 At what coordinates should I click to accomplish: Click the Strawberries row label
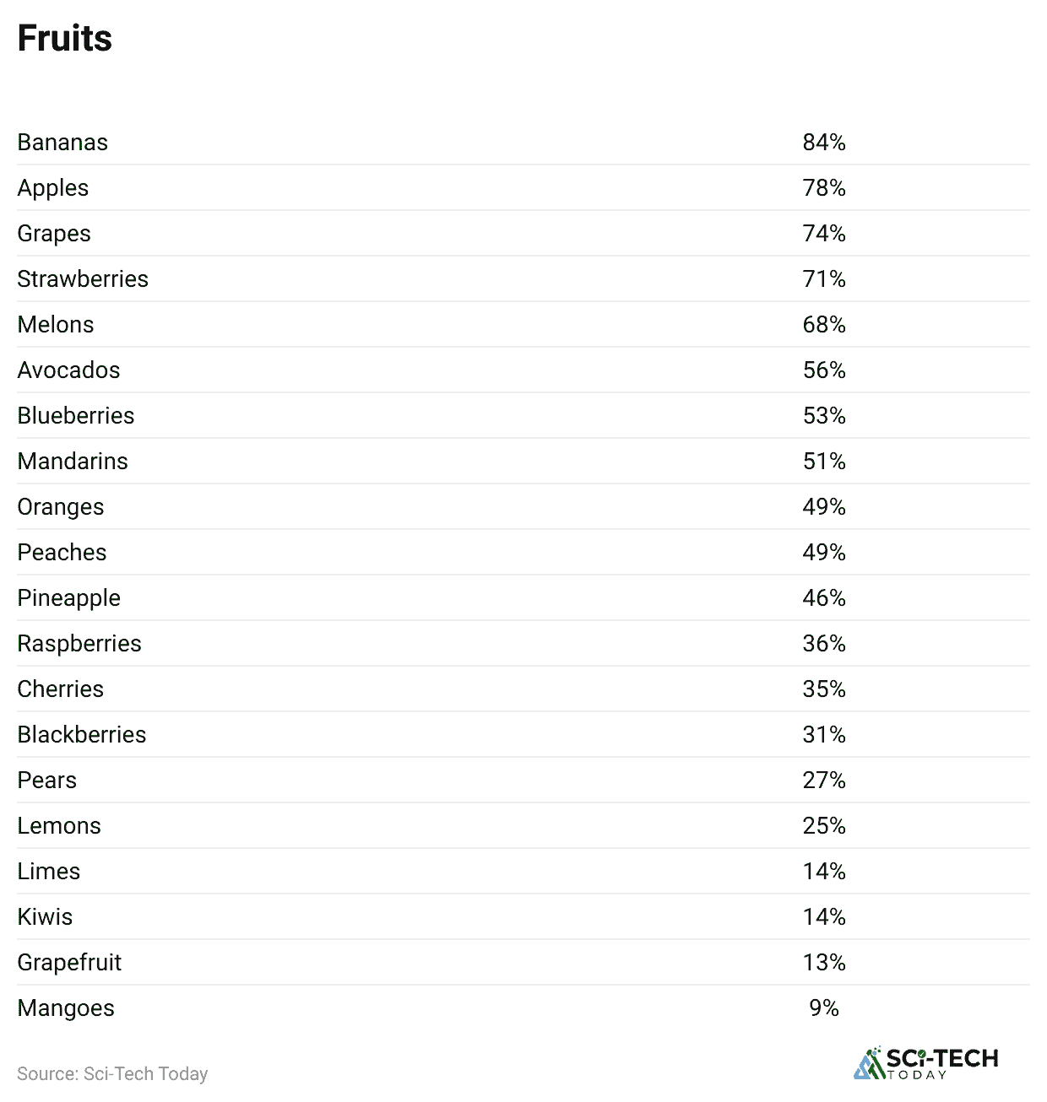point(83,279)
